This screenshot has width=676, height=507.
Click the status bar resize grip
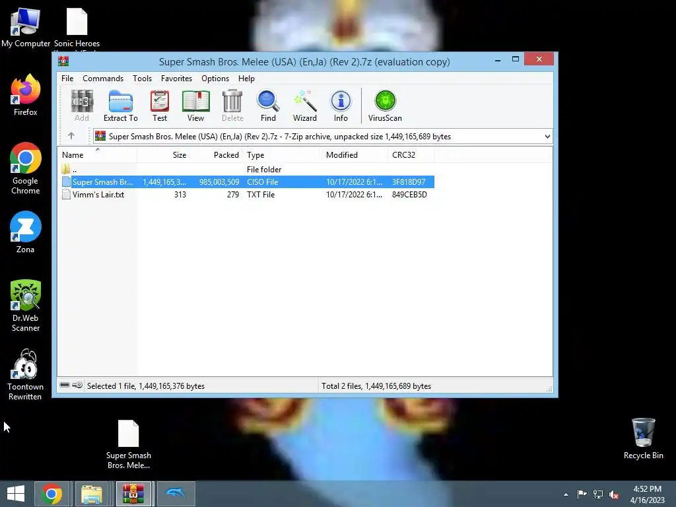pos(549,389)
